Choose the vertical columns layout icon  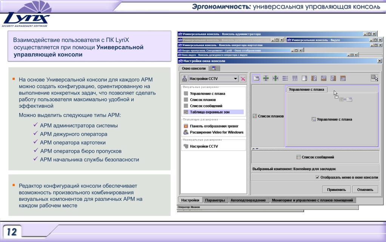point(295,78)
